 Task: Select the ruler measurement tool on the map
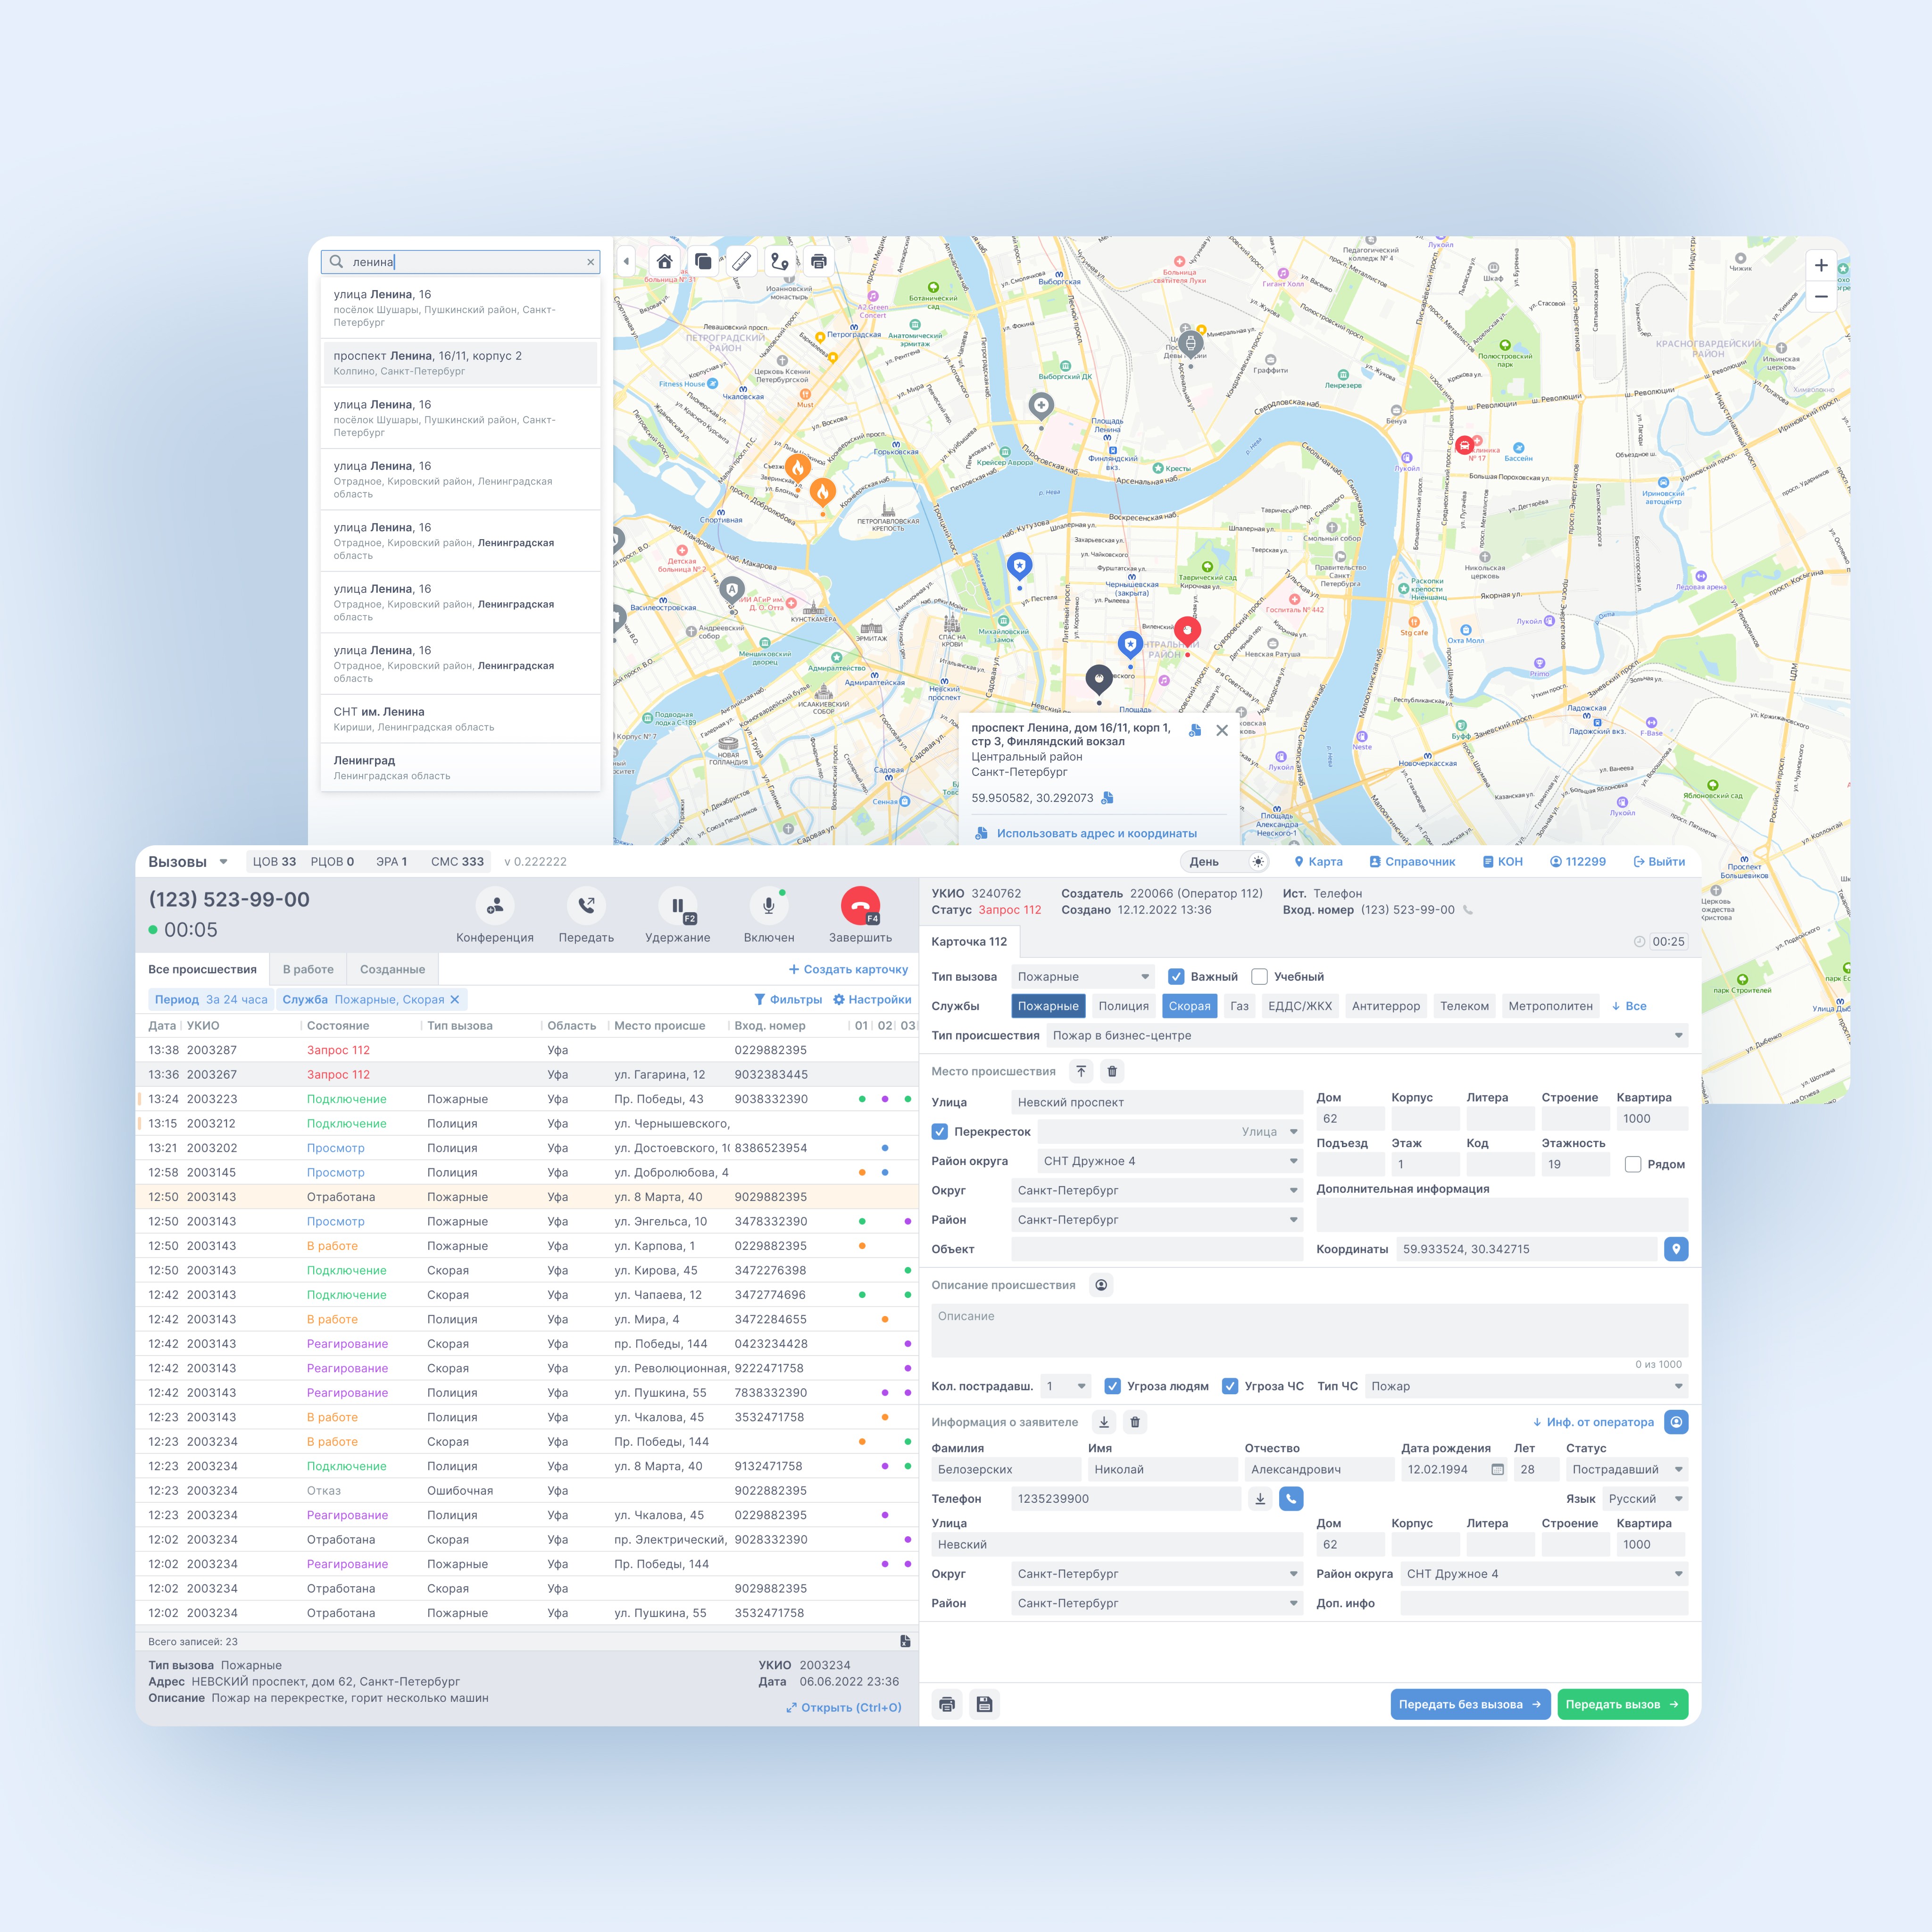742,261
